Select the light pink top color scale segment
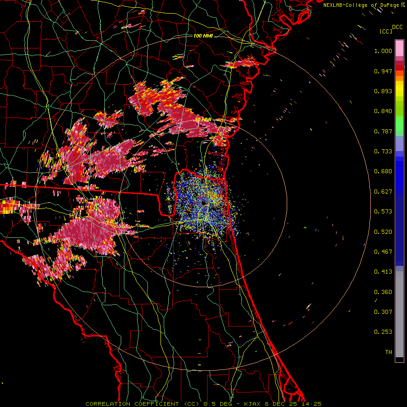This screenshot has height=407, width=407. (x=399, y=48)
